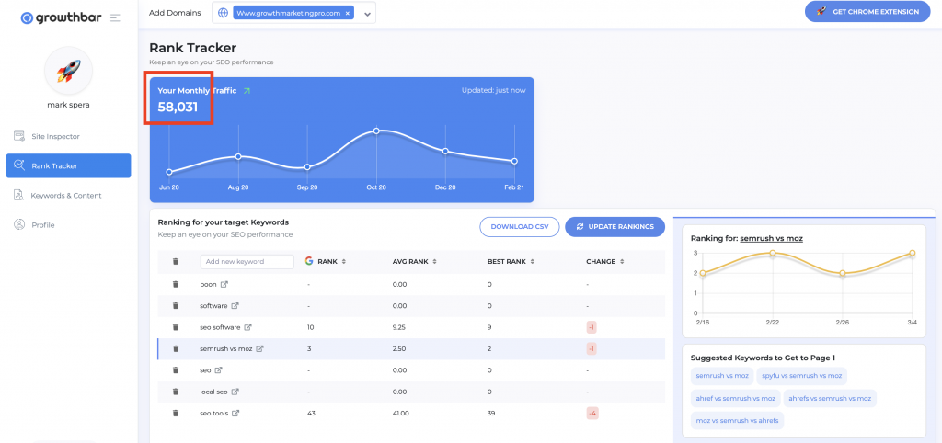This screenshot has height=443, width=942.
Task: Click the globe icon in domain selector
Action: (223, 13)
